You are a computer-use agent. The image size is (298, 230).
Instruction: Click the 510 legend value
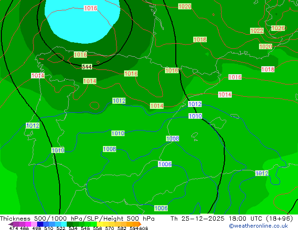pos(49,228)
